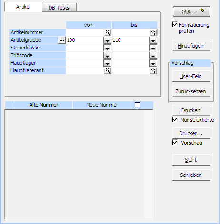Screen dimensions: 220x224
Task: Click the SQL button with the pin icon
Action: [x=191, y=11]
